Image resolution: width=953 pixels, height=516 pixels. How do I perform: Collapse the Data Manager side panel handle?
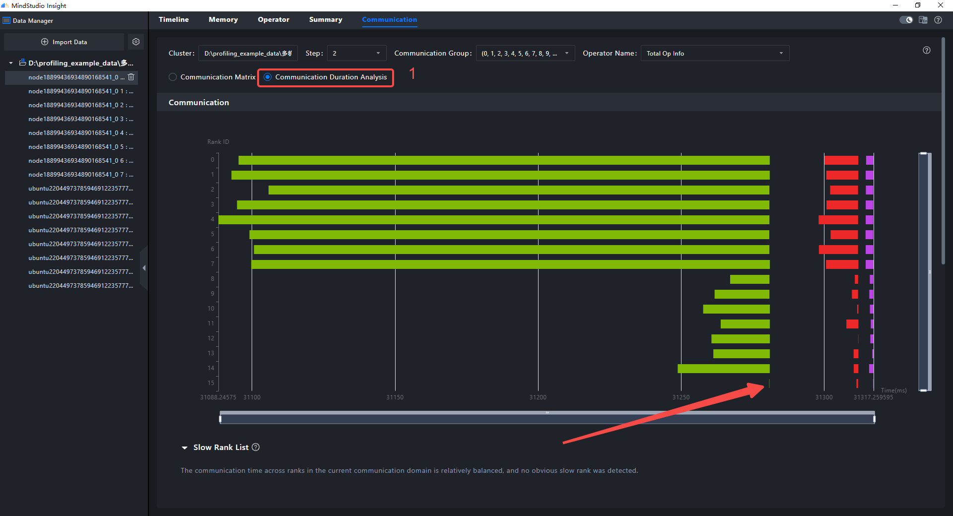(x=144, y=268)
